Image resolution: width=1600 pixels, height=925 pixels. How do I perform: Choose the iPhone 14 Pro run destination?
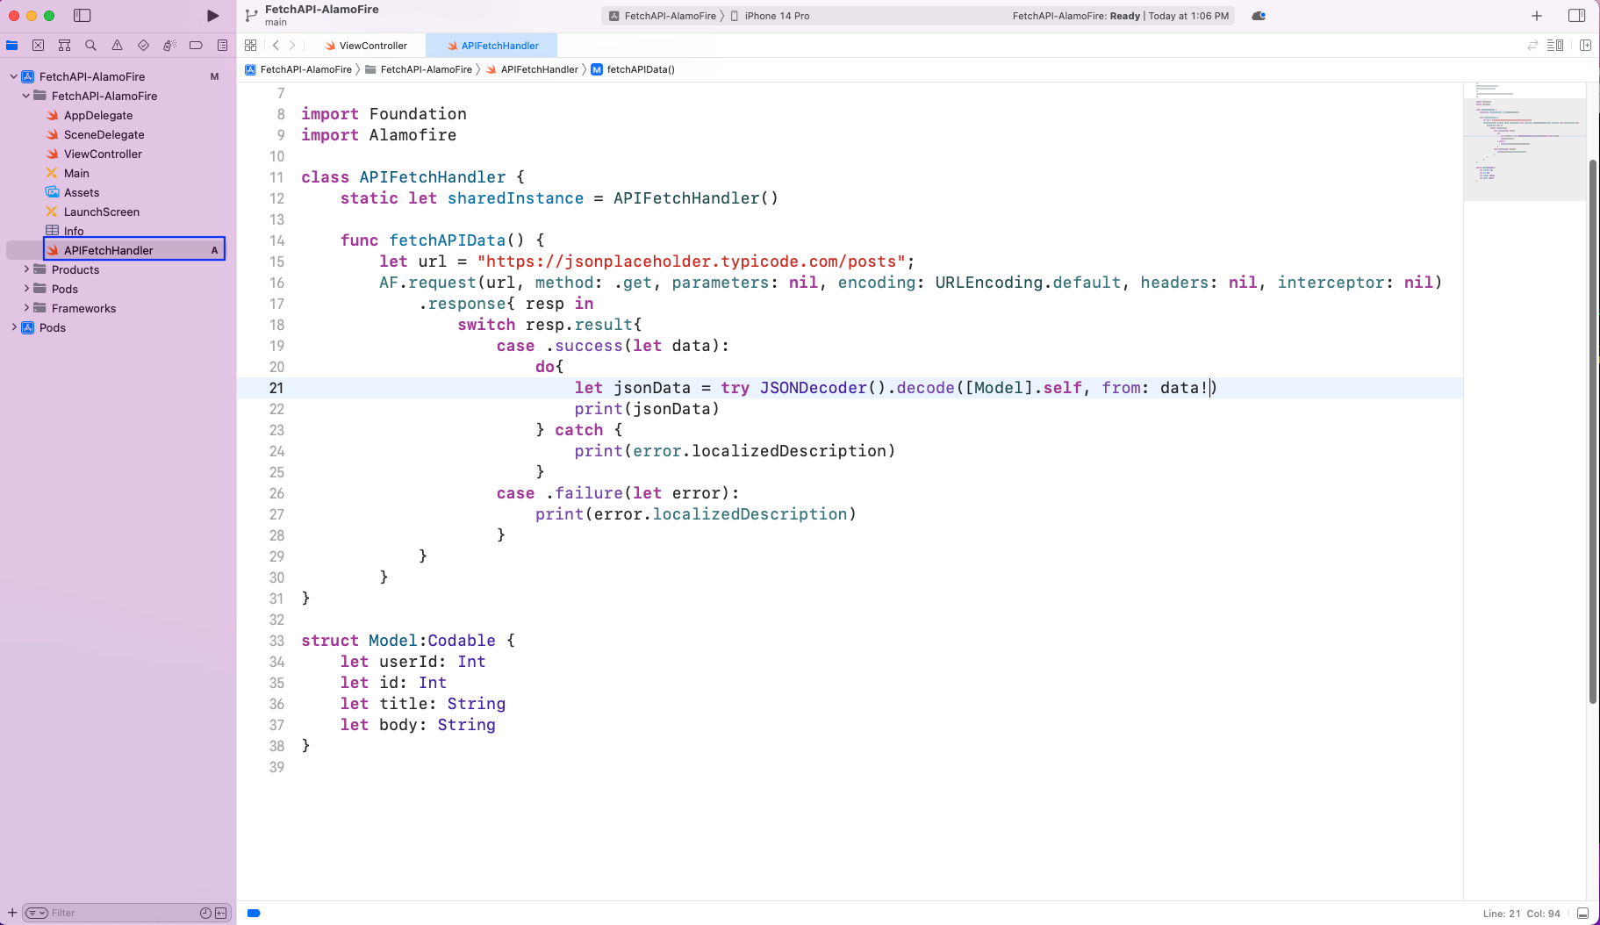click(771, 16)
